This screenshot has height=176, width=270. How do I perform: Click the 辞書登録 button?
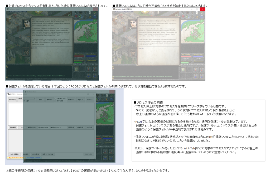click(x=80, y=128)
